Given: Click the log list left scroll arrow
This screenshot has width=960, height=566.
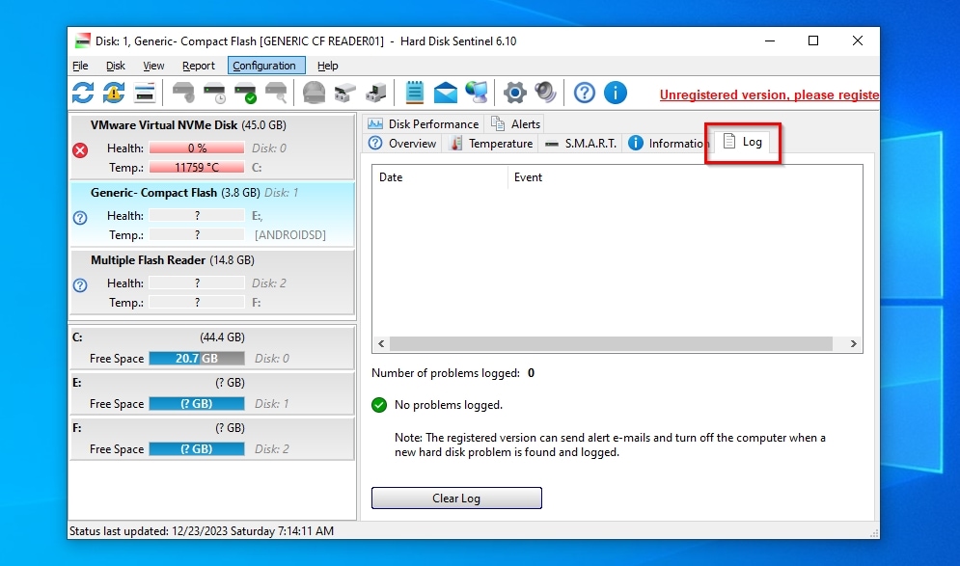Looking at the screenshot, I should [381, 344].
